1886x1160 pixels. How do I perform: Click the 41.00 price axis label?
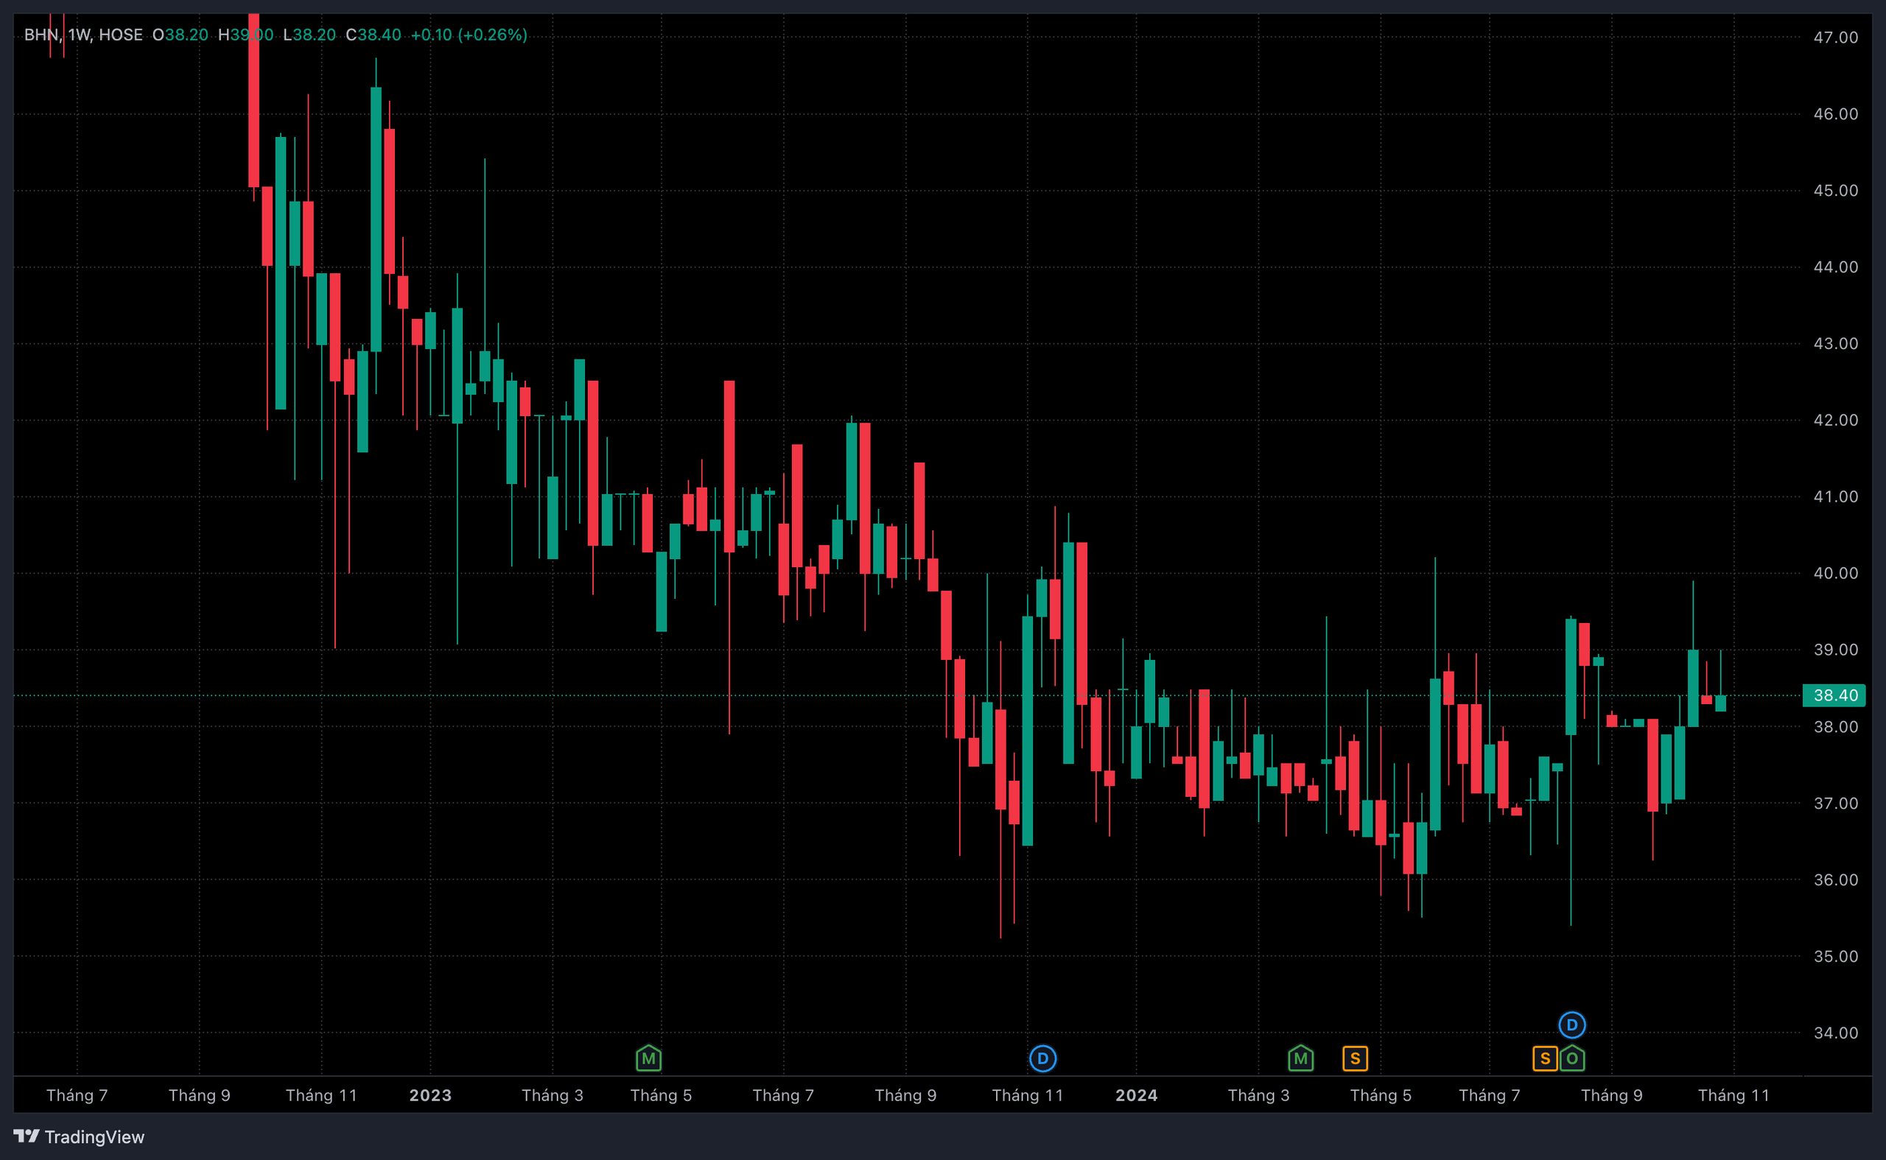[x=1835, y=496]
